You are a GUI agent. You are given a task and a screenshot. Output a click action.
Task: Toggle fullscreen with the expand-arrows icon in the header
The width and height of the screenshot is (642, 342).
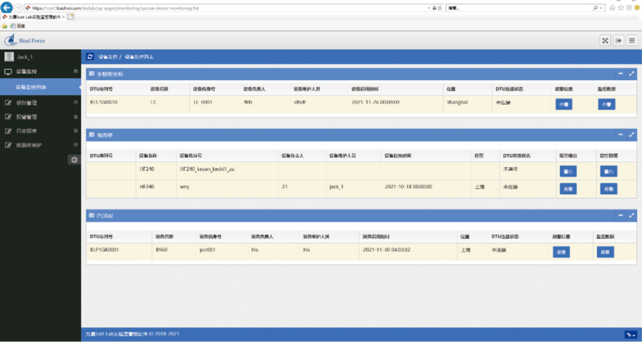click(x=605, y=40)
